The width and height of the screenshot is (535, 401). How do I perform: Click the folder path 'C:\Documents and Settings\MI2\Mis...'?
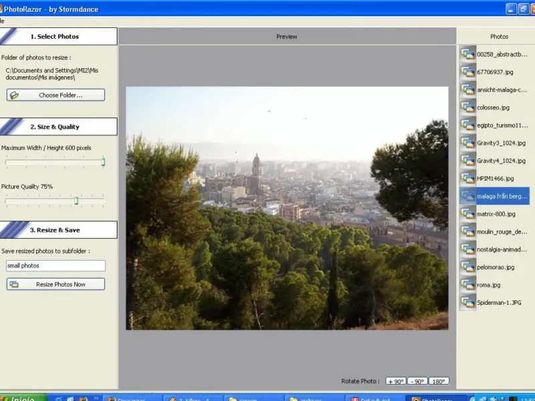tap(52, 74)
